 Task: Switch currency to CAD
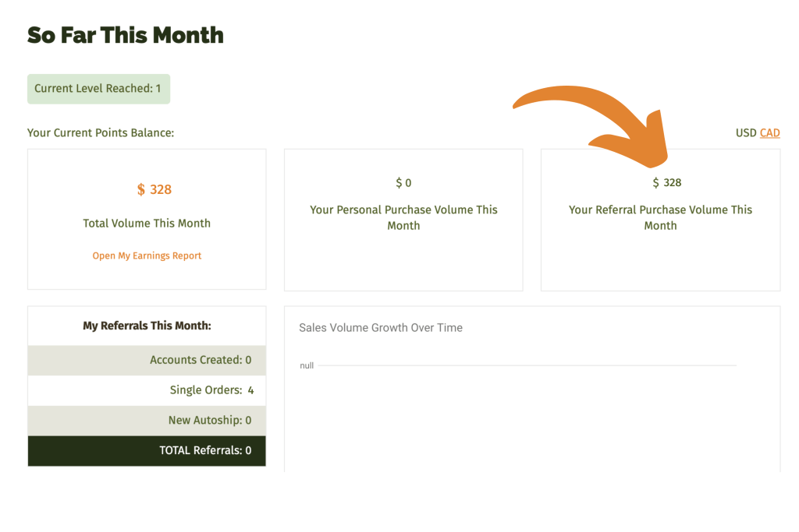point(769,132)
